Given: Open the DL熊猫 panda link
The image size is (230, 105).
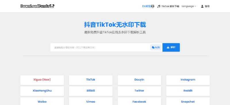Looking at the screenshot, I should coord(148,6).
